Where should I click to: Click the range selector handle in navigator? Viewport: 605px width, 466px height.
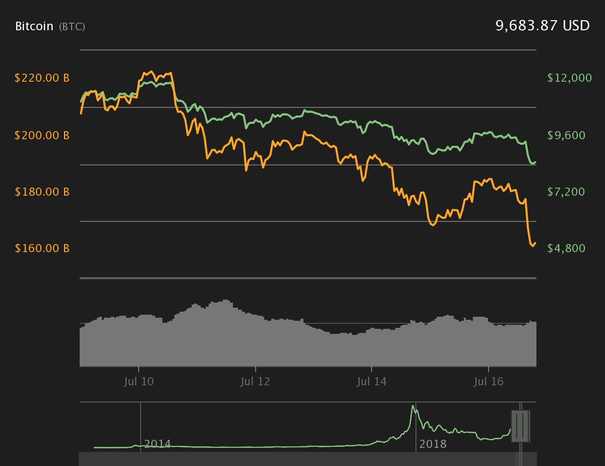coord(520,426)
